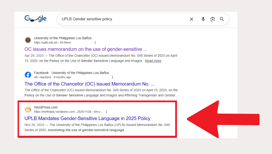This screenshot has height=154, width=272.
Task: Click the magnifying glass search button
Action: pyautogui.click(x=222, y=19)
